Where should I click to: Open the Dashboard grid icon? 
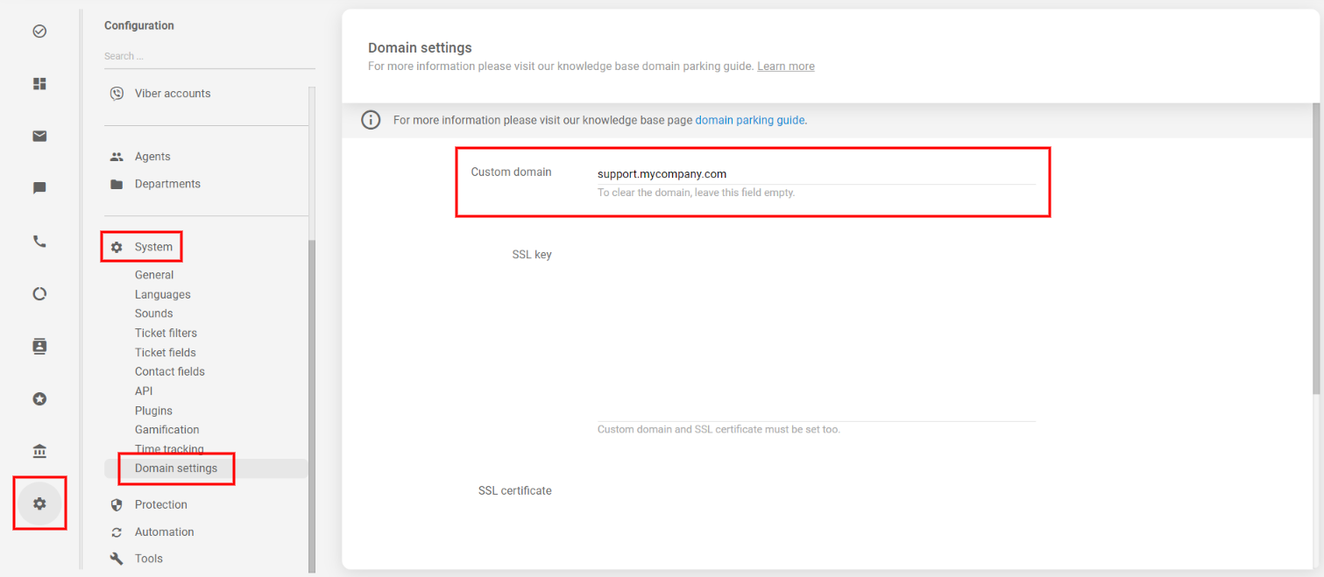[x=39, y=84]
